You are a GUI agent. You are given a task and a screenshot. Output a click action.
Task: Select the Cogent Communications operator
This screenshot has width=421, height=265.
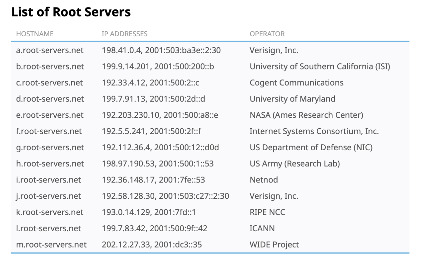coord(296,83)
